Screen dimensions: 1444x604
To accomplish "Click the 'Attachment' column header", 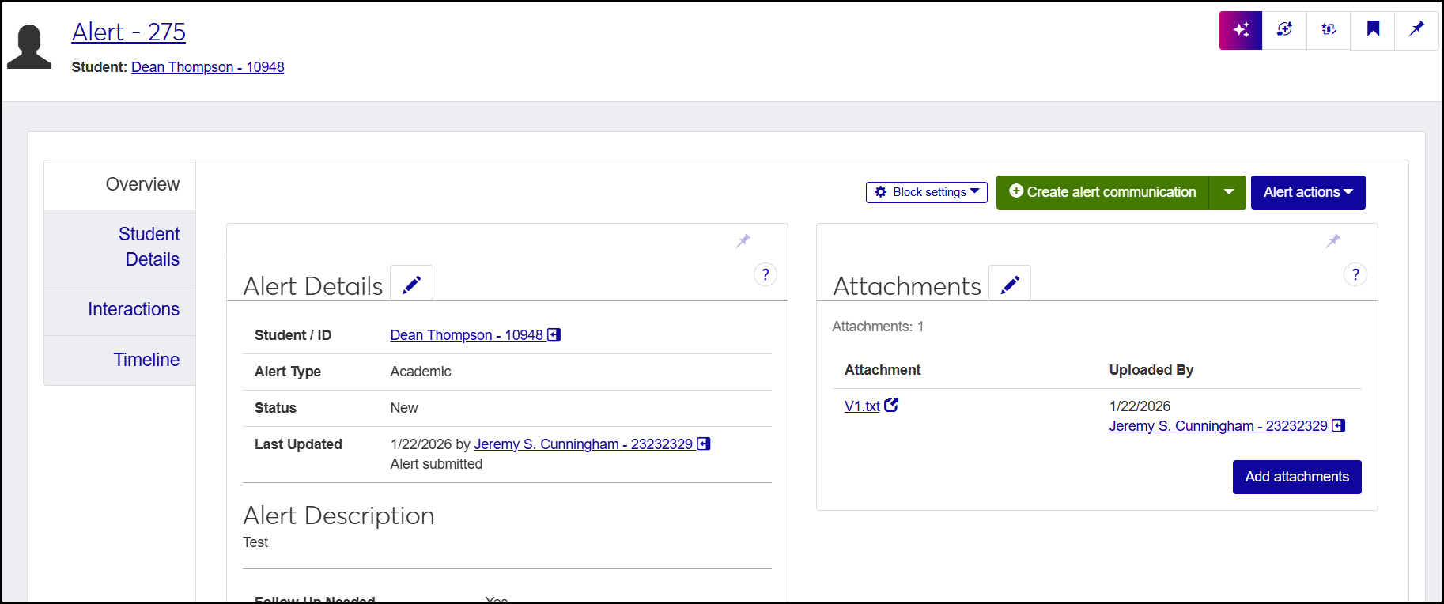I will point(883,370).
